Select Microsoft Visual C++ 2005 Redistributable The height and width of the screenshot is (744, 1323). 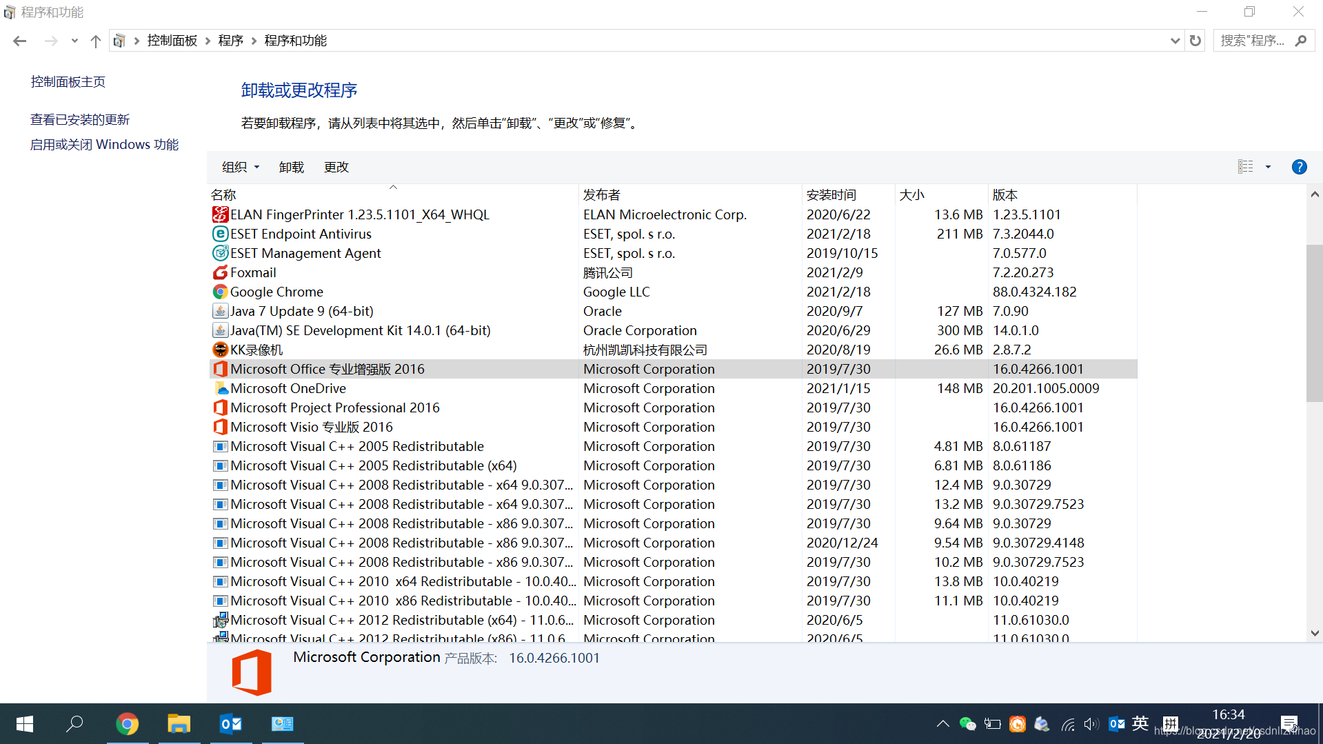click(673, 446)
